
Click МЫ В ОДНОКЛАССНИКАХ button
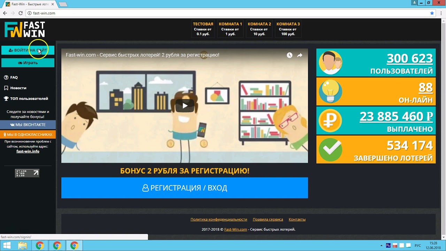pos(28,134)
